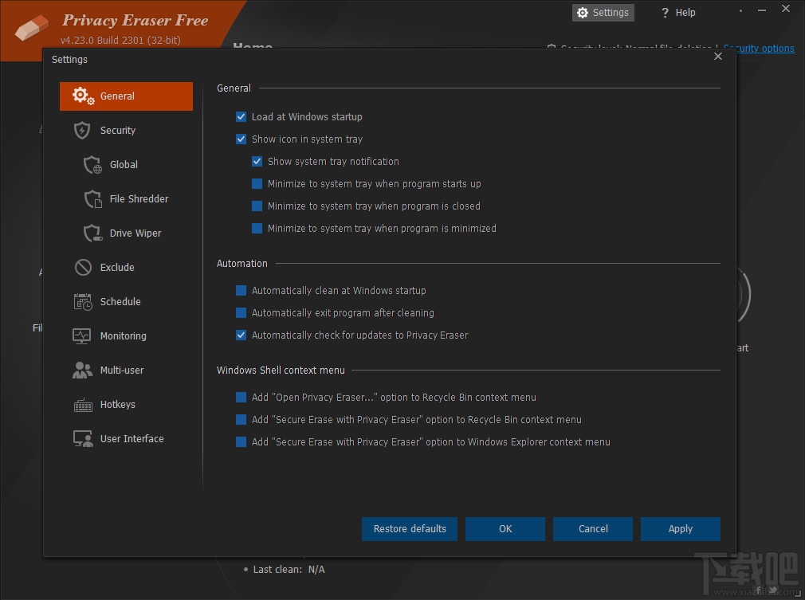Screen dimensions: 805x600
Task: Click Restore defaults button
Action: click(410, 529)
